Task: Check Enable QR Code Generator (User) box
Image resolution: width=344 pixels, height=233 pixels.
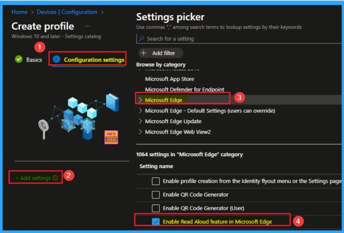Action: click(156, 208)
